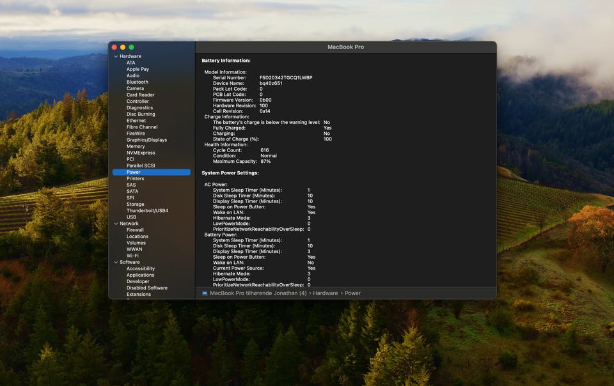Click the Battery Information heading

click(226, 61)
